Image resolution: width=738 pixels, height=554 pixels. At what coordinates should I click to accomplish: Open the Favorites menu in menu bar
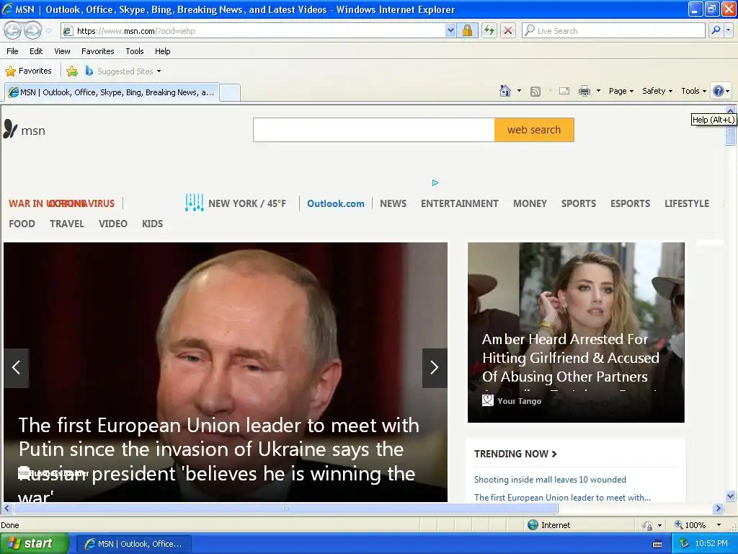[97, 51]
